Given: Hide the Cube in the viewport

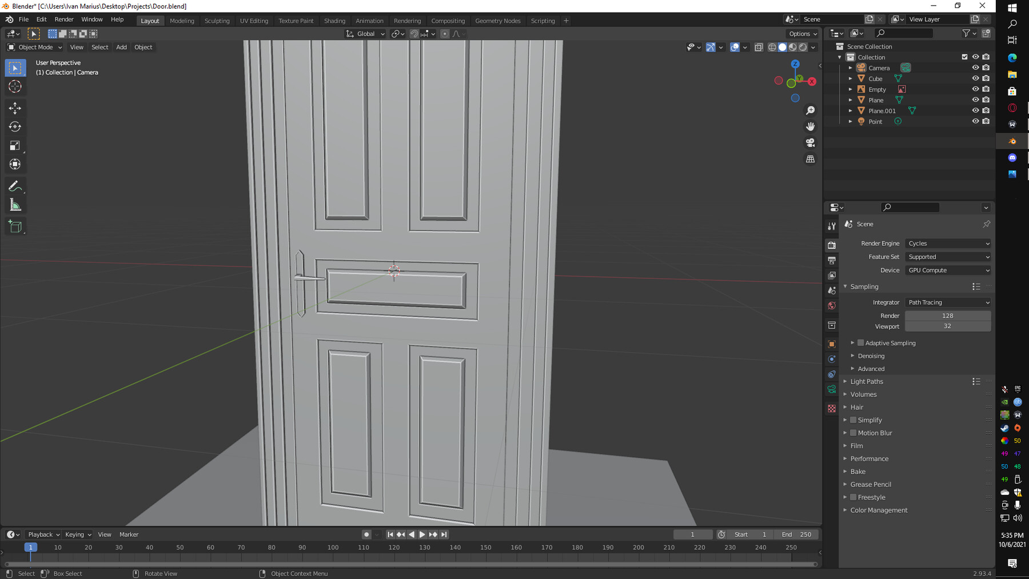Looking at the screenshot, I should pos(975,78).
